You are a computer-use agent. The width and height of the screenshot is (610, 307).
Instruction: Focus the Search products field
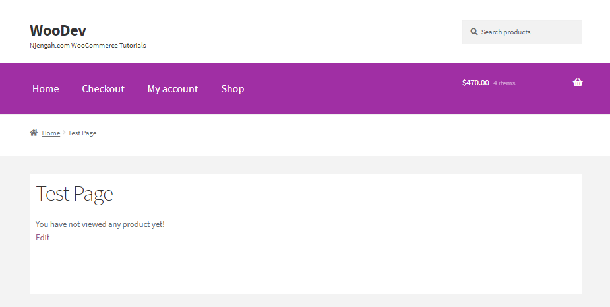[x=522, y=32]
